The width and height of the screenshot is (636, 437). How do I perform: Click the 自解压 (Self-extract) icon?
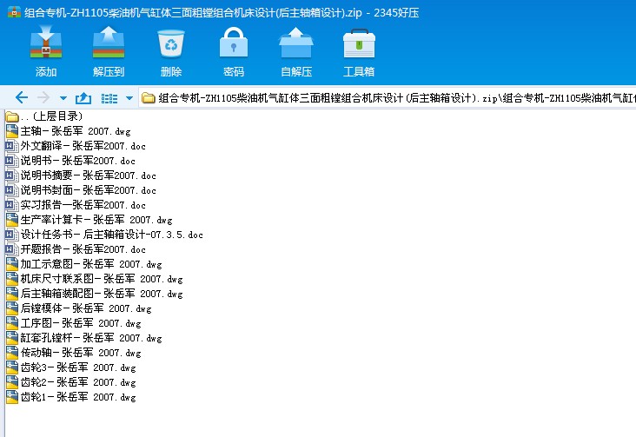tap(296, 43)
